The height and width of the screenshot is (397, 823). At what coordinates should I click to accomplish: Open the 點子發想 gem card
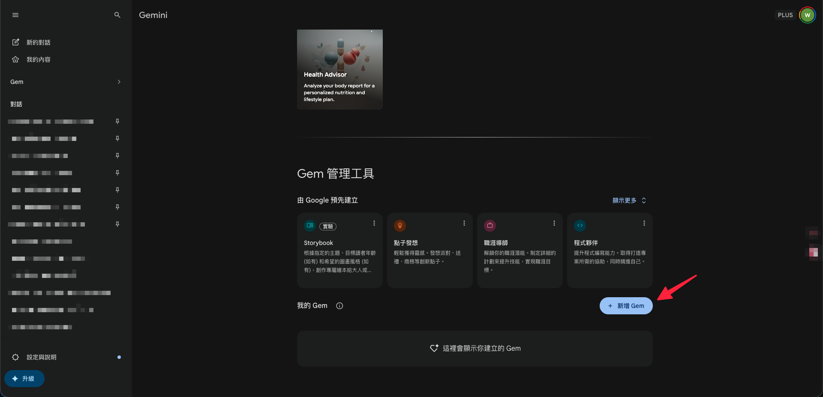(430, 251)
